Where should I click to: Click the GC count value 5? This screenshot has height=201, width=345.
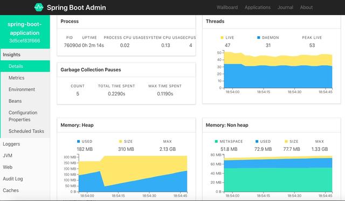coord(78,94)
